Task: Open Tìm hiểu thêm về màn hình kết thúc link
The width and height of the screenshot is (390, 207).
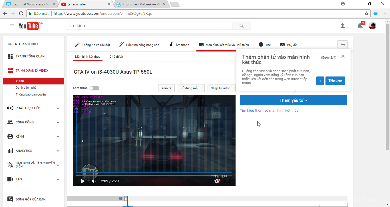Action: tap(269, 110)
